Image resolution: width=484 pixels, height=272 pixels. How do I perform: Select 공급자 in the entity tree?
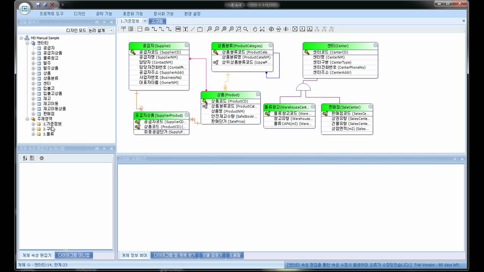tap(49, 48)
